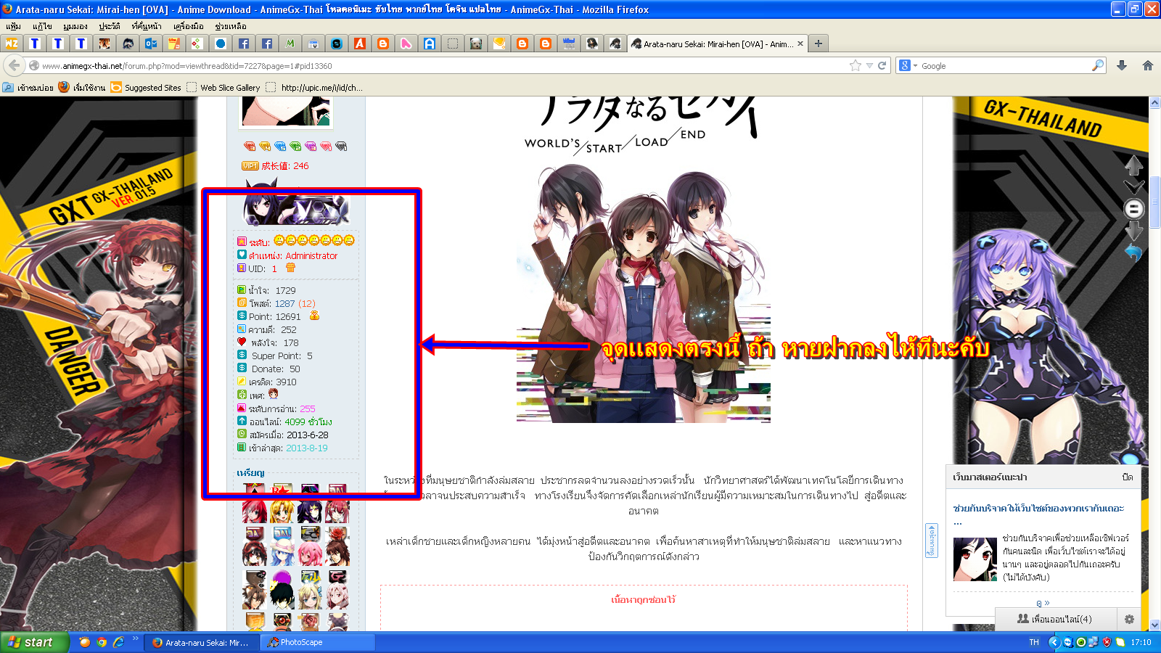Launch Internet Explorer from quick launch
Viewport: 1161px width, 653px height.
click(118, 642)
